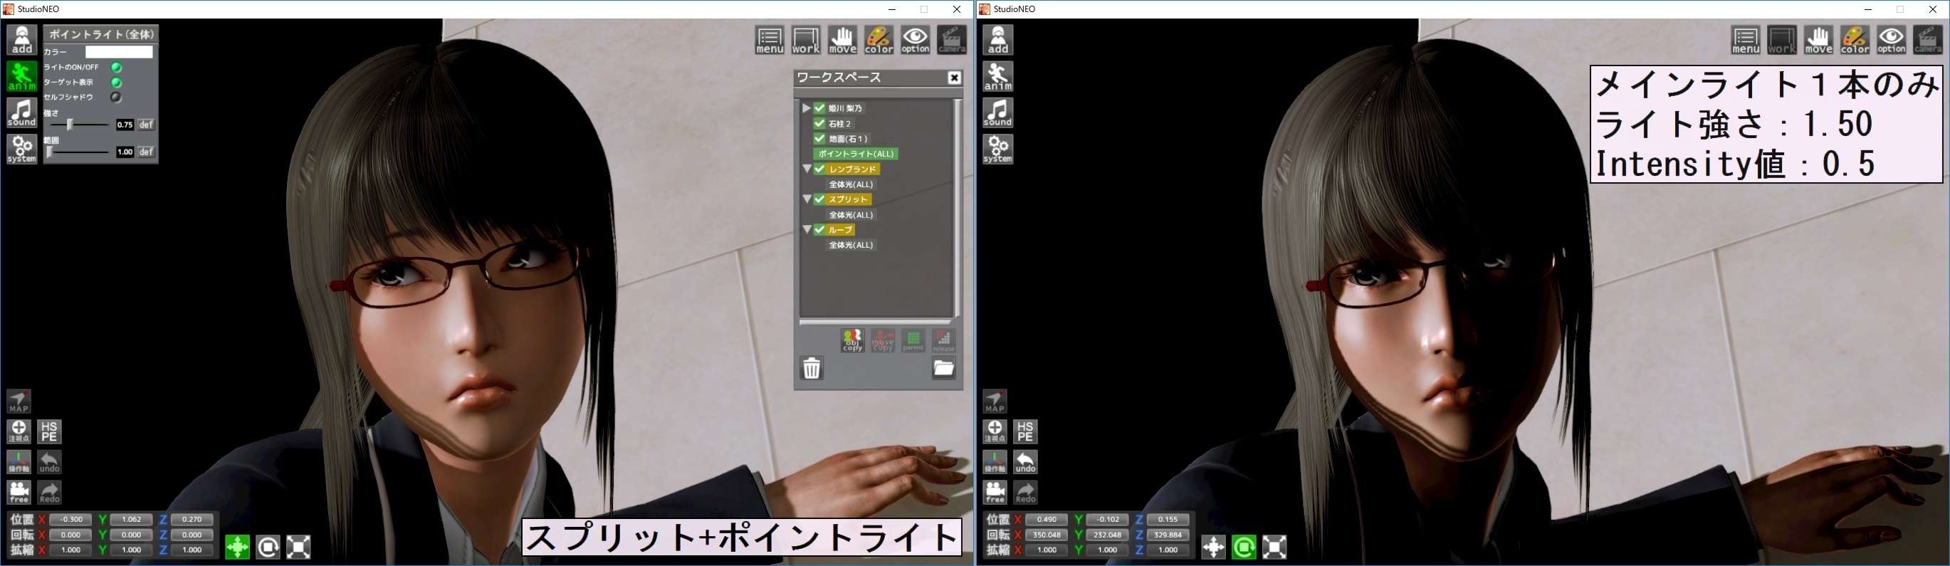Click position X field -0.300 in left window
1950x566 pixels.
(70, 519)
